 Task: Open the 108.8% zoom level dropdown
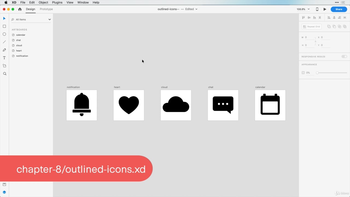click(303, 9)
